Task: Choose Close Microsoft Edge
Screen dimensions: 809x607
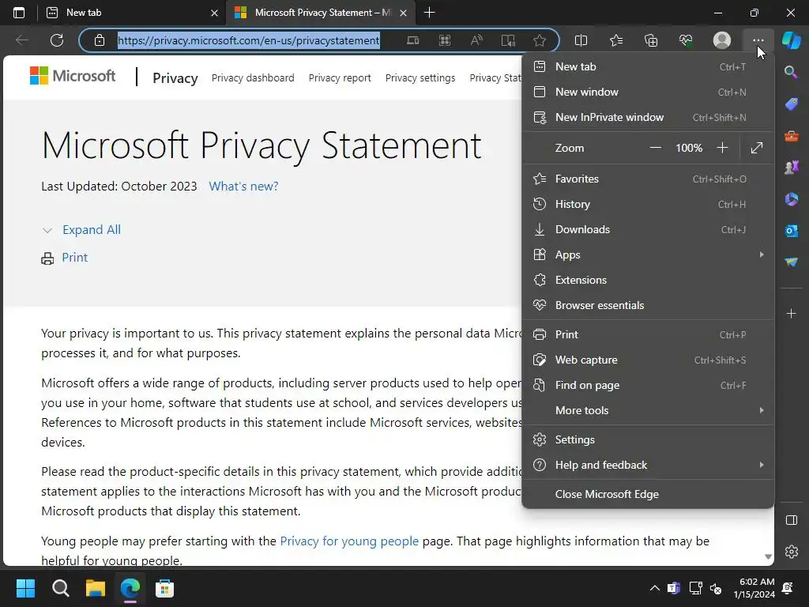Action: (648, 494)
